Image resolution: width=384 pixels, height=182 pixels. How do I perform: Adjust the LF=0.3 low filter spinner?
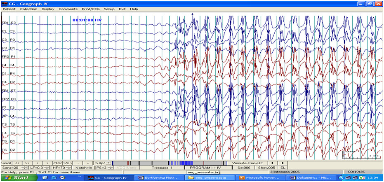click(x=47, y=168)
